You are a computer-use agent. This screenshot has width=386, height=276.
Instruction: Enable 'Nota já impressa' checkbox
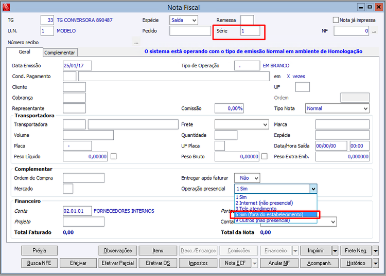coord(336,20)
